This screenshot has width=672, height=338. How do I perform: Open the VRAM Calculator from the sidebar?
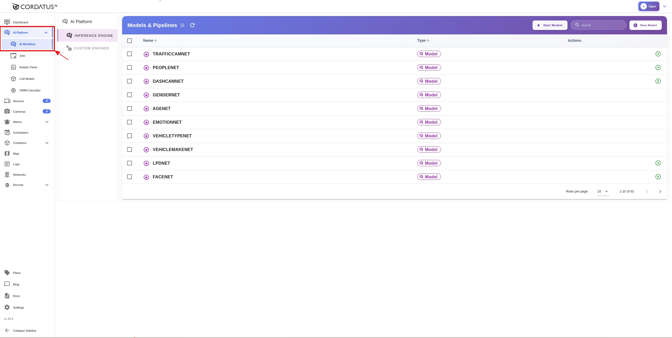(x=30, y=90)
